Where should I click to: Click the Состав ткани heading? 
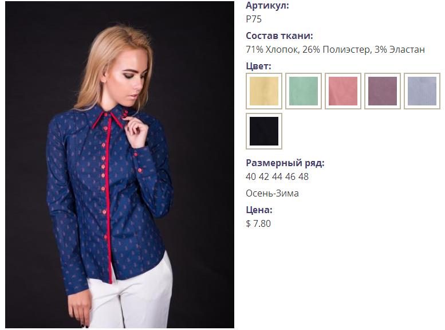279,36
